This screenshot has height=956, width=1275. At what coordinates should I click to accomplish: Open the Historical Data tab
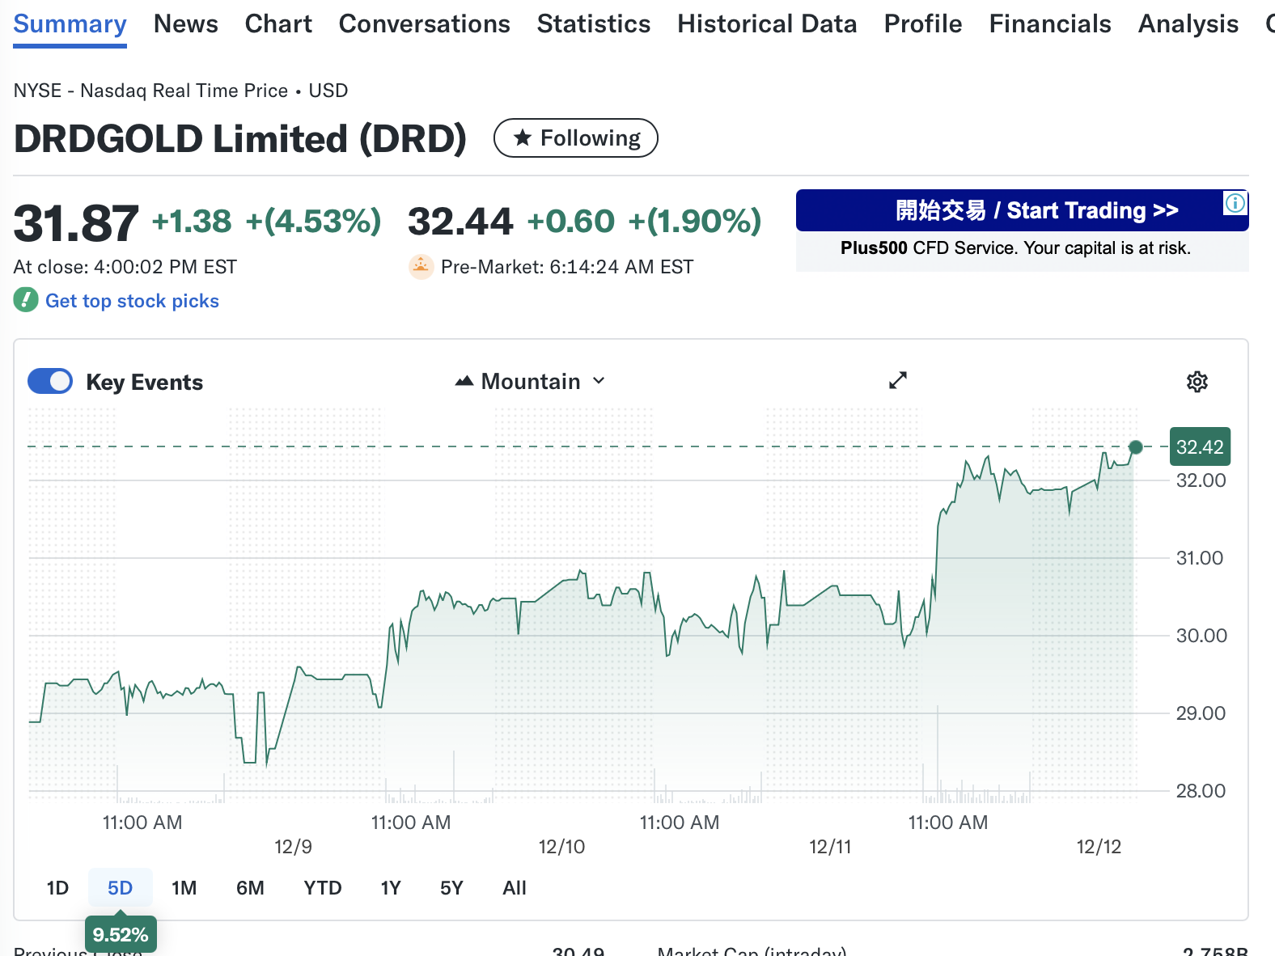(766, 24)
